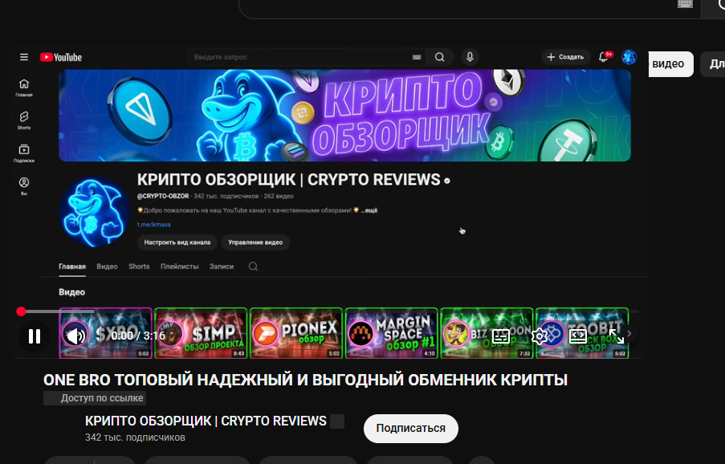
Task: Open the YouTube hamburger guide menu
Action: point(24,57)
